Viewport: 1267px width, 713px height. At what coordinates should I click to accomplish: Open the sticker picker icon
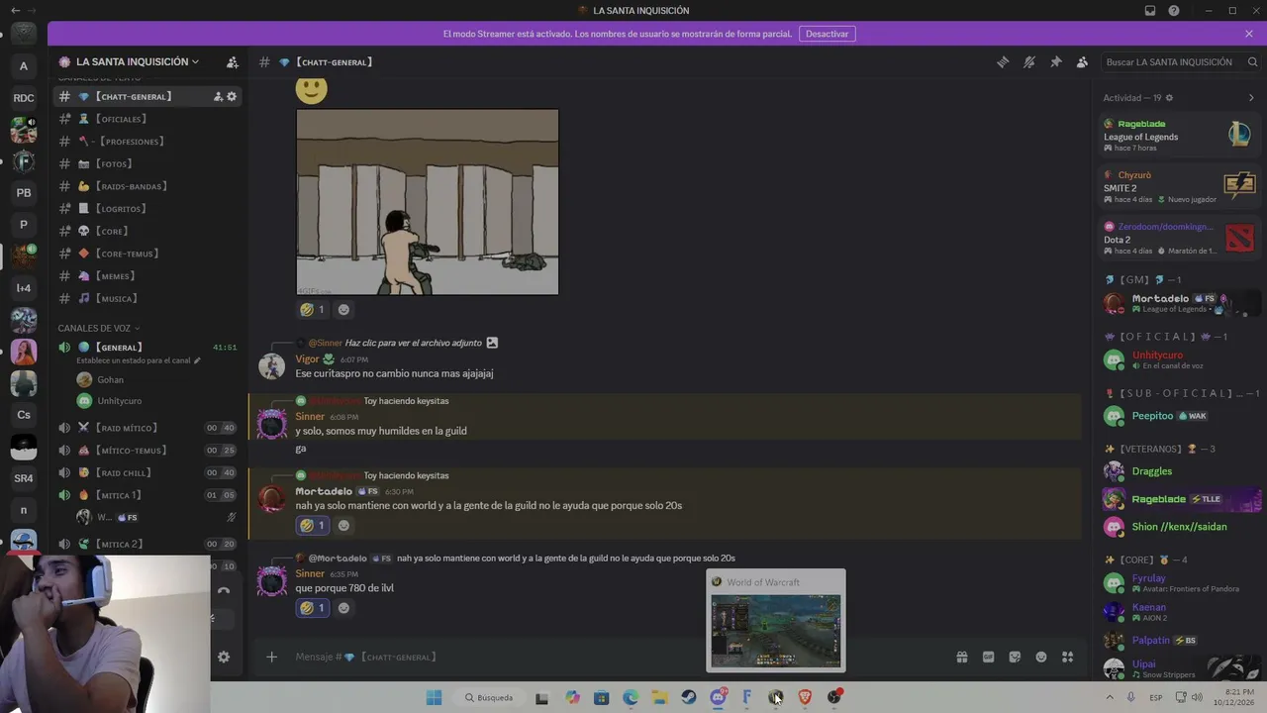coord(1015,657)
